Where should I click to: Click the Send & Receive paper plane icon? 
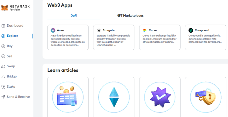(x=3, y=97)
